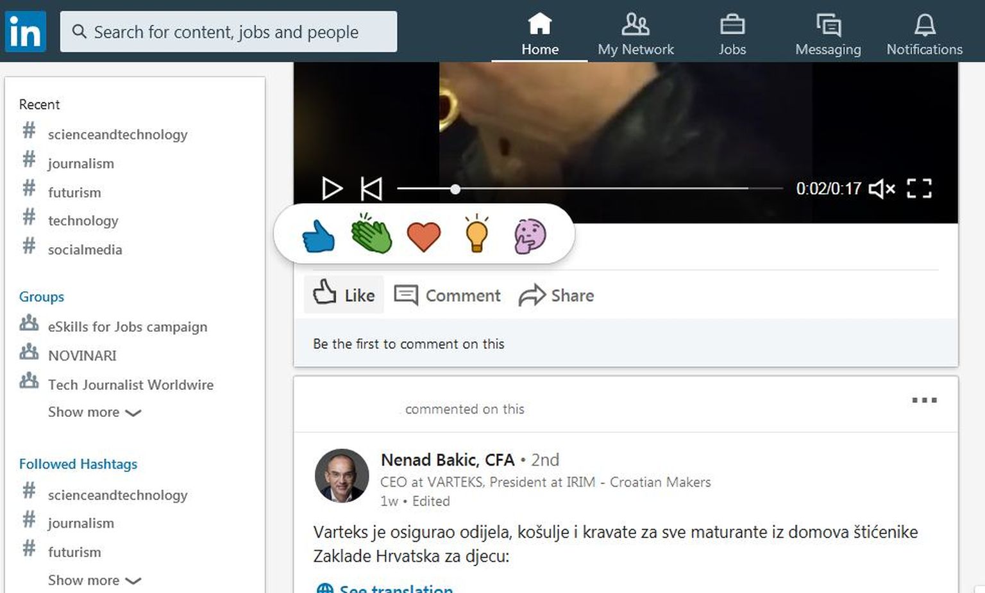Click See translation link
This screenshot has height=593, width=985.
396,589
